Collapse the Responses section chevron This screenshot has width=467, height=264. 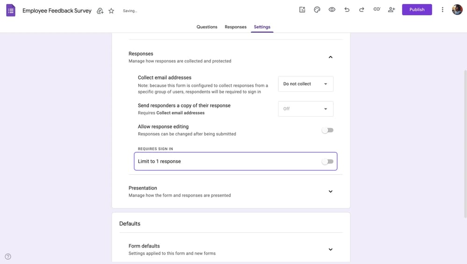(330, 57)
